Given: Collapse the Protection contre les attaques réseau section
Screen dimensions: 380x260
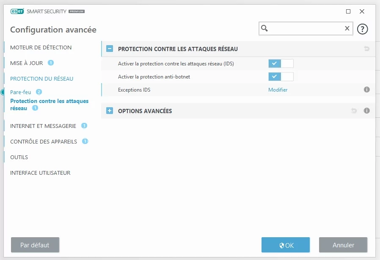Looking at the screenshot, I should (110, 49).
